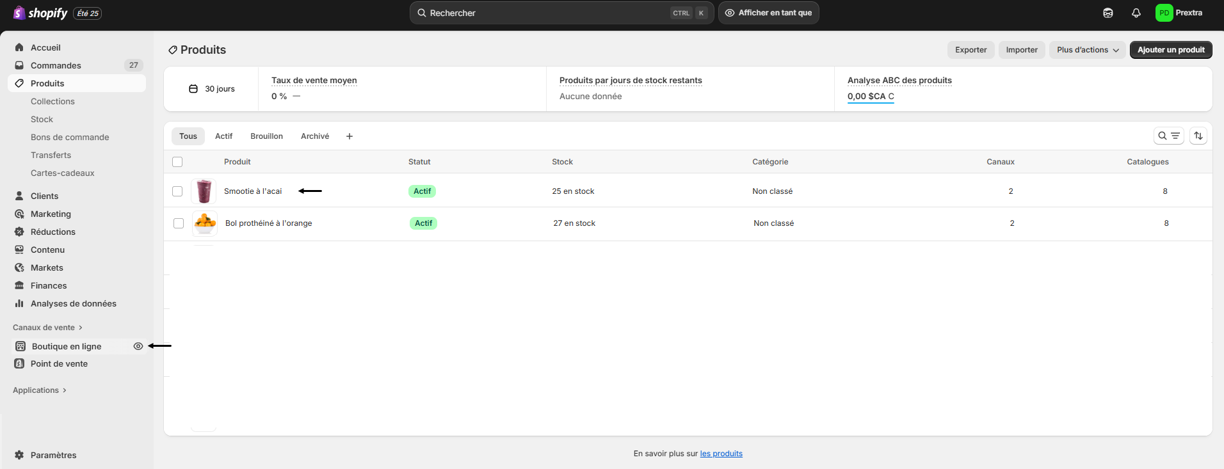Viewport: 1224px width, 469px height.
Task: Open the Plus d'actions dropdown
Action: click(x=1087, y=50)
